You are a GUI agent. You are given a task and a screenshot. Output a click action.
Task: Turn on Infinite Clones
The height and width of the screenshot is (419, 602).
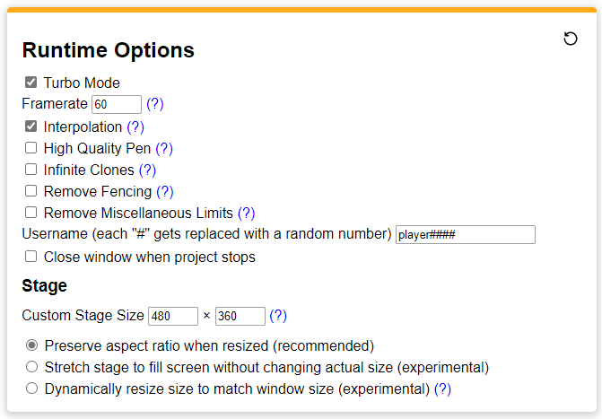pyautogui.click(x=31, y=170)
